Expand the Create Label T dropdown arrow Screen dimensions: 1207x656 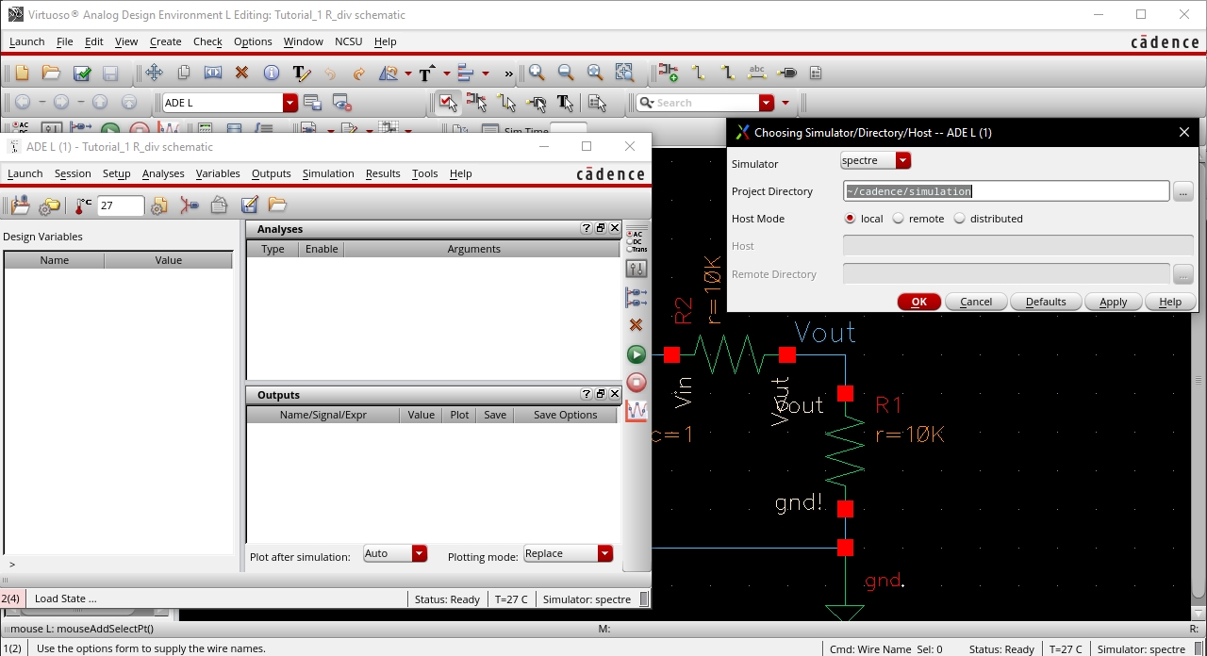click(x=447, y=74)
